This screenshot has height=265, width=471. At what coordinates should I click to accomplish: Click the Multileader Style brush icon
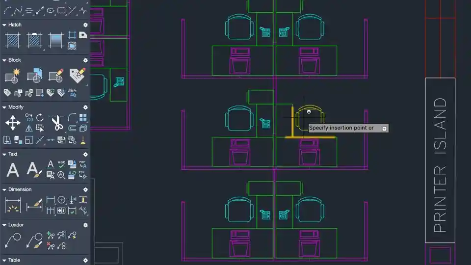click(34, 240)
